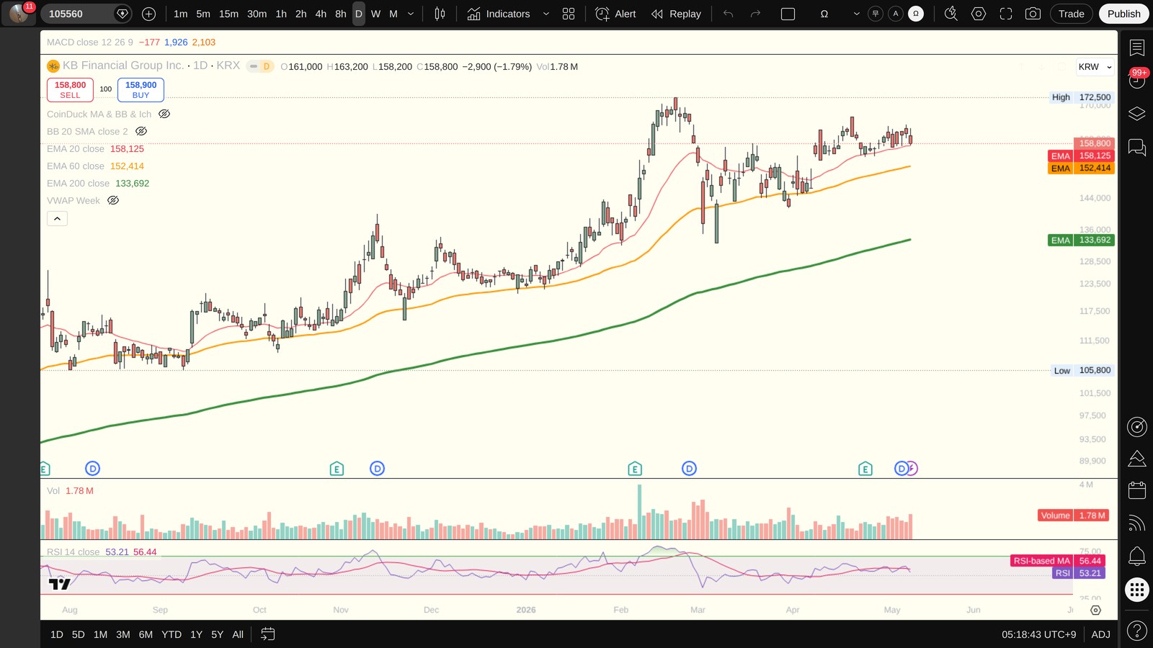
Task: Toggle ADJ adjusted data setting
Action: pos(1100,634)
